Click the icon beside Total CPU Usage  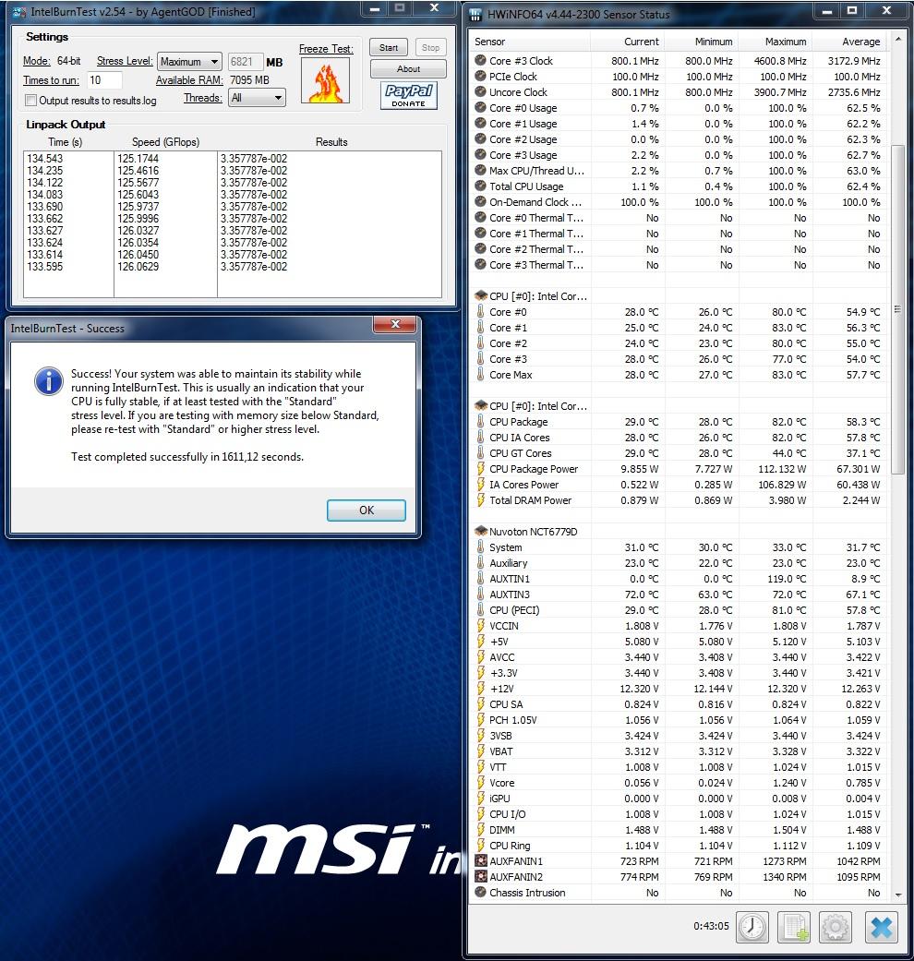[480, 186]
